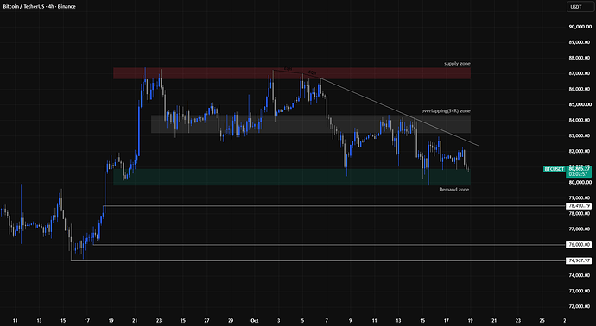Select the BTCUSDT symbol tag on price axis
Viewport: 596px width, 326px height.
point(554,169)
